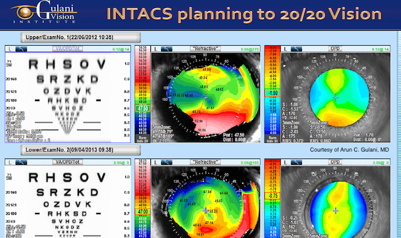401x238 pixels.
Task: Click the INTACS planning to 20/20 Vision title
Action: tap(244, 14)
